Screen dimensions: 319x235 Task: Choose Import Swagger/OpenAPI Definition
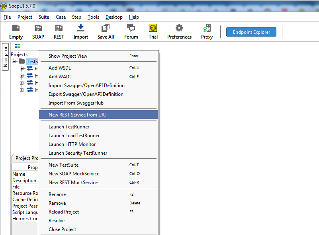pyautogui.click(x=98, y=85)
